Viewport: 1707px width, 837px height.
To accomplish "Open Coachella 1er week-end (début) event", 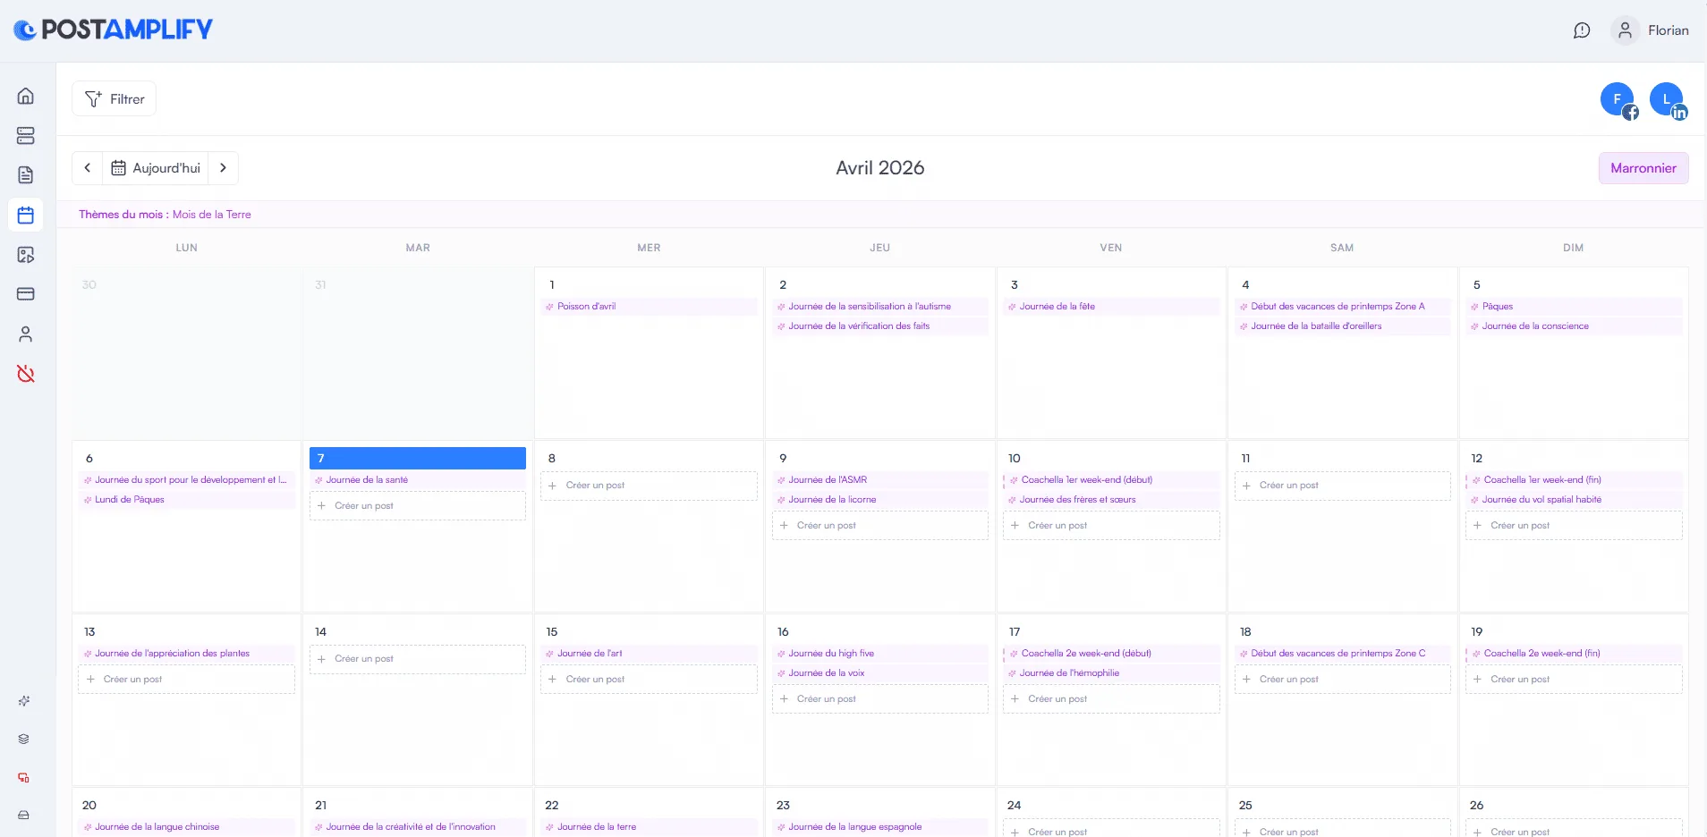I will 1111,480.
